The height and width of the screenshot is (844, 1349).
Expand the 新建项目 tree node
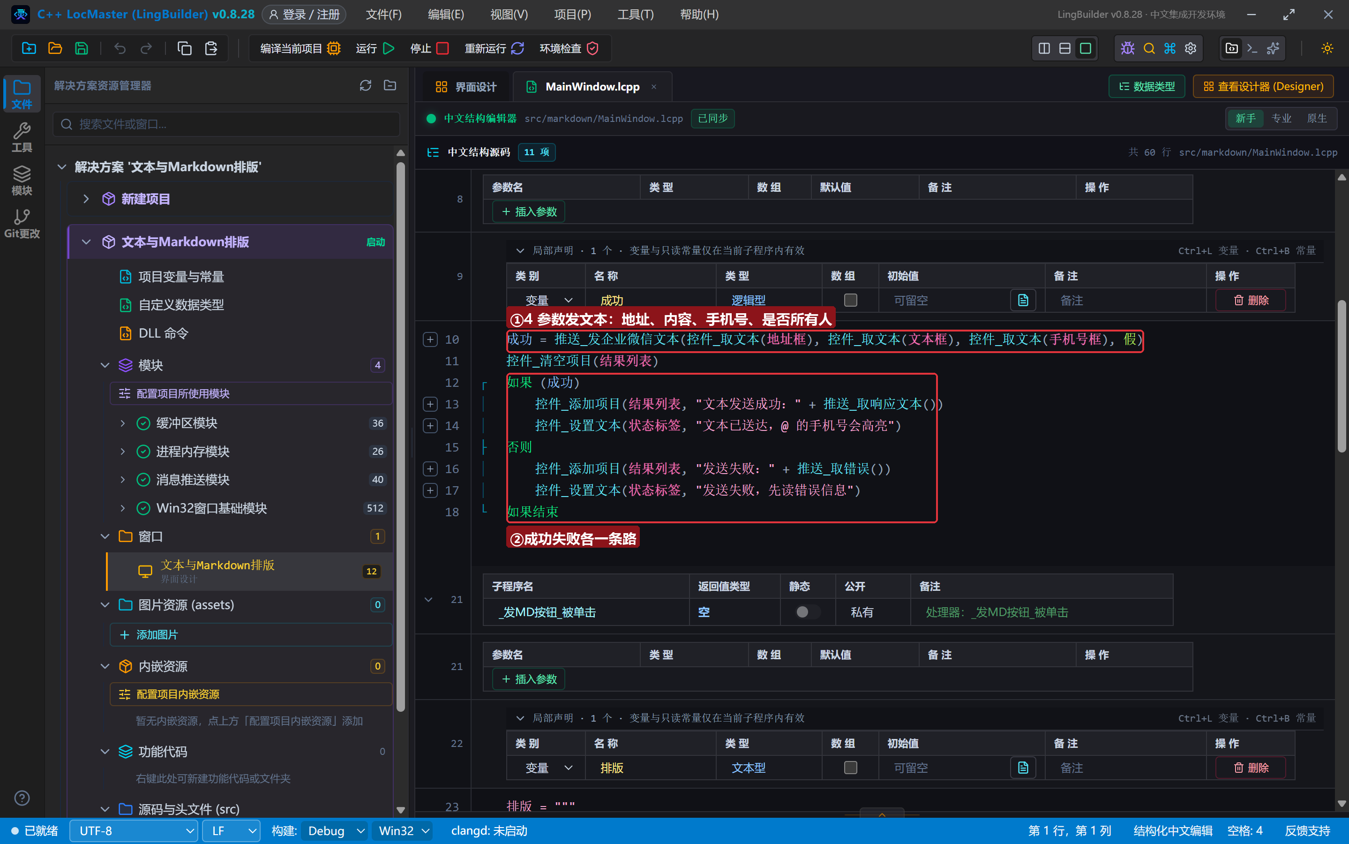86,199
